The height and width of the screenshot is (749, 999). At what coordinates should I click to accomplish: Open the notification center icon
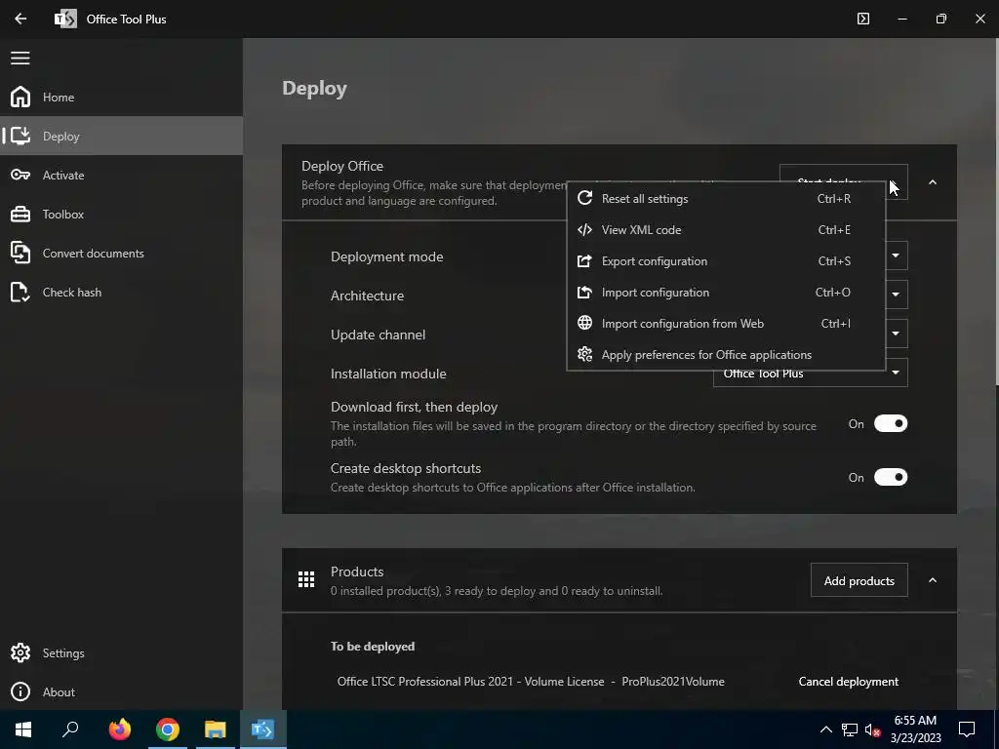pos(967,729)
